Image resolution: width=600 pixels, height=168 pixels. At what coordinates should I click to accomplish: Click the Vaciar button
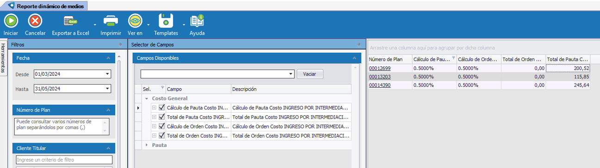point(310,74)
